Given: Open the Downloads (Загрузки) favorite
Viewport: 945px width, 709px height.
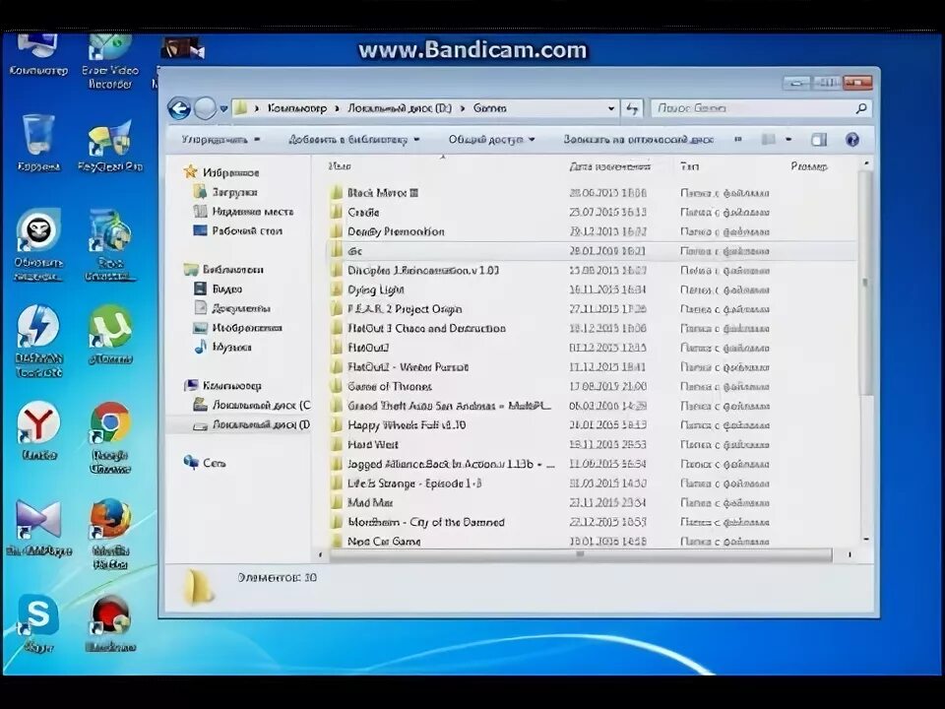Looking at the screenshot, I should [225, 192].
